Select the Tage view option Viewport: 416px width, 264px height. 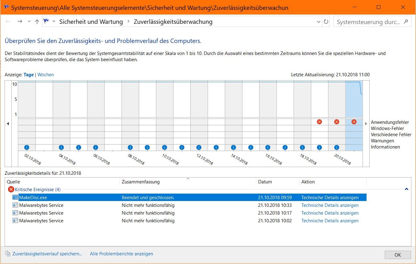tap(28, 75)
